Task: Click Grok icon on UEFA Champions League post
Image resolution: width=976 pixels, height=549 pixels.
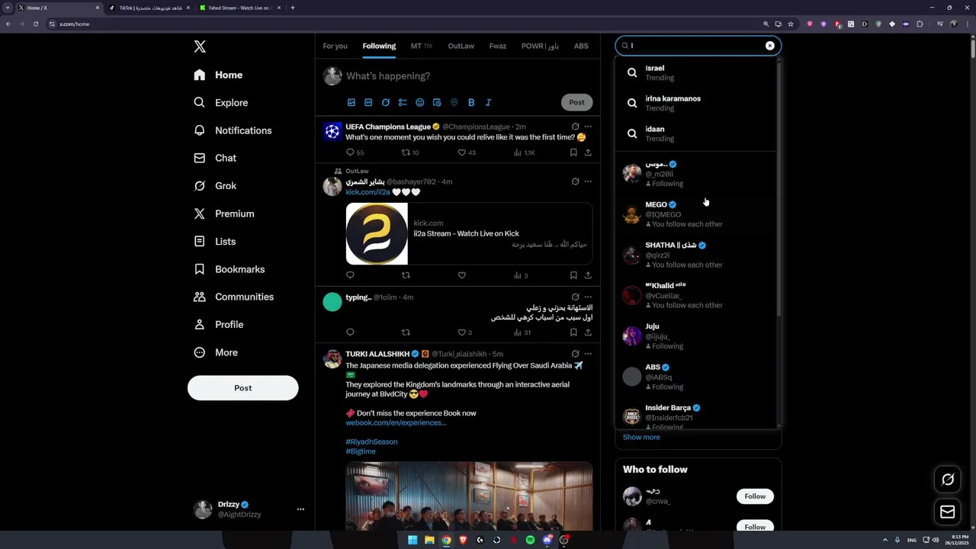Action: click(575, 127)
